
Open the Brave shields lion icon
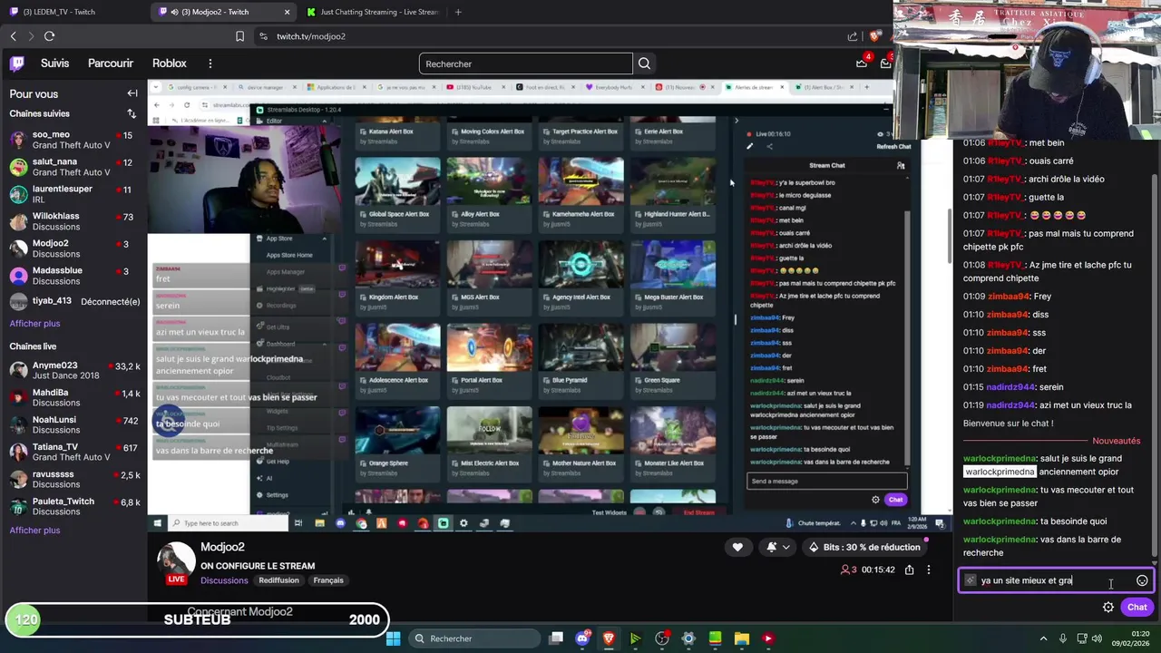[875, 36]
